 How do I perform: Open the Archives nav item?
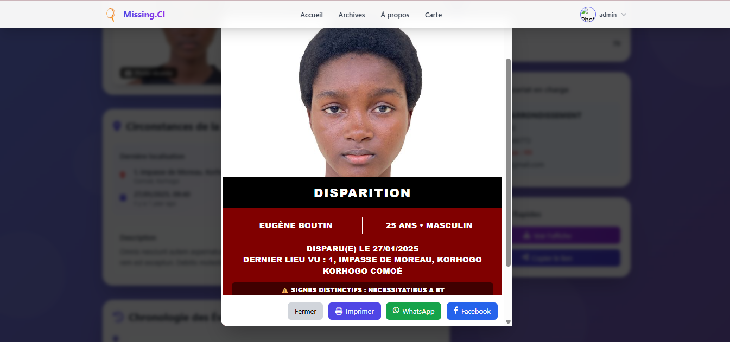(x=352, y=15)
